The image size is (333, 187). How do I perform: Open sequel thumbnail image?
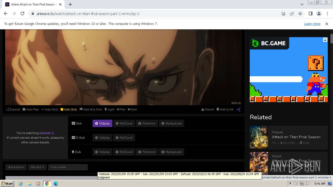coord(259,163)
